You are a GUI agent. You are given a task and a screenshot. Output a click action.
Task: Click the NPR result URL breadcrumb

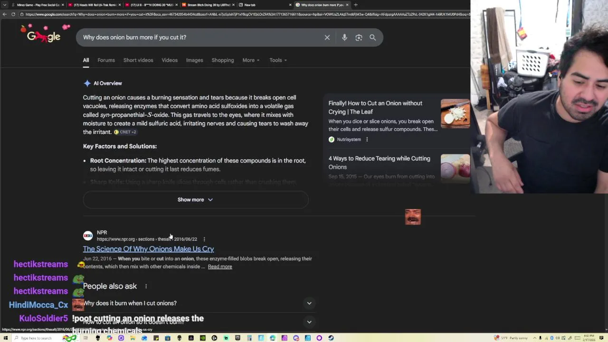pyautogui.click(x=147, y=239)
